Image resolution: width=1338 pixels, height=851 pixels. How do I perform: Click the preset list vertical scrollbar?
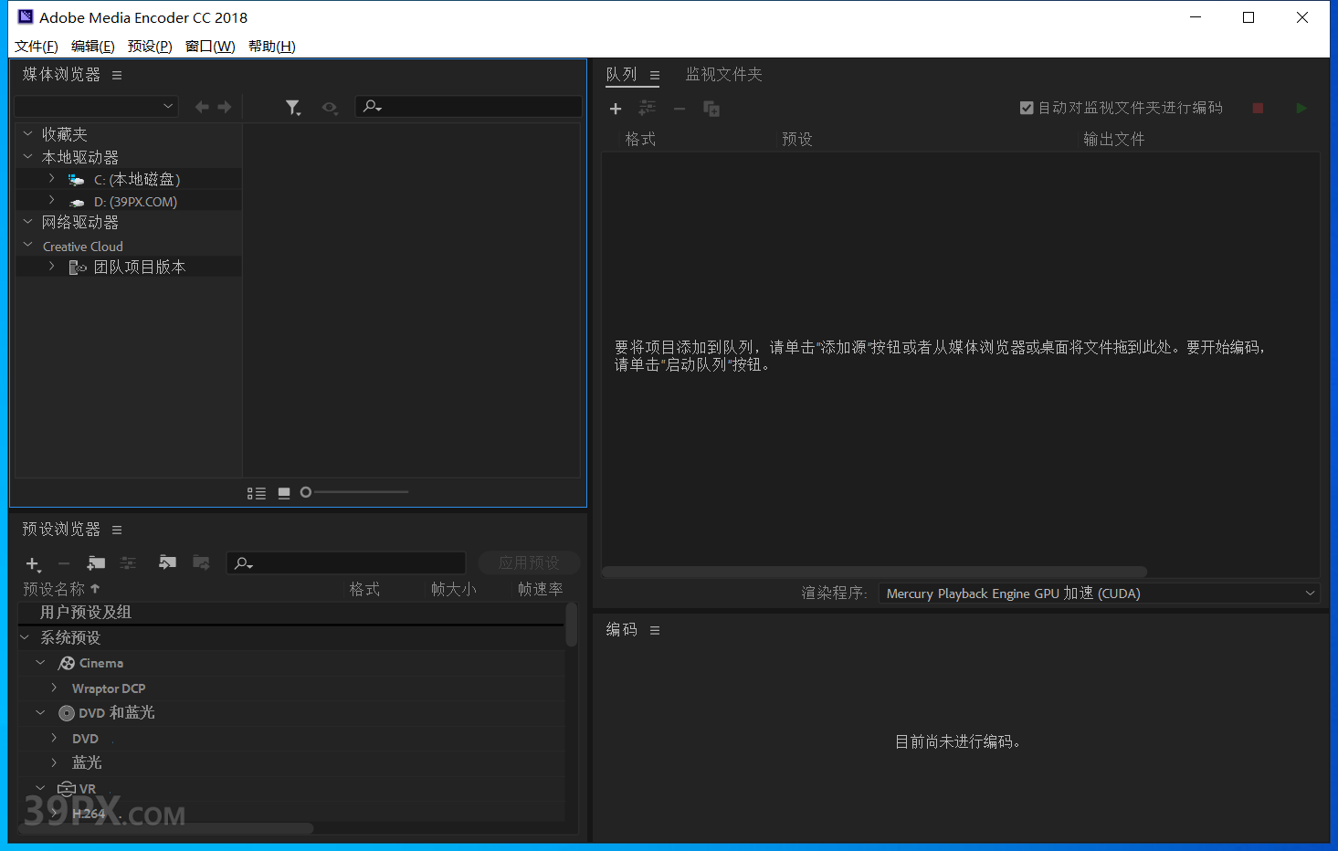(x=572, y=625)
